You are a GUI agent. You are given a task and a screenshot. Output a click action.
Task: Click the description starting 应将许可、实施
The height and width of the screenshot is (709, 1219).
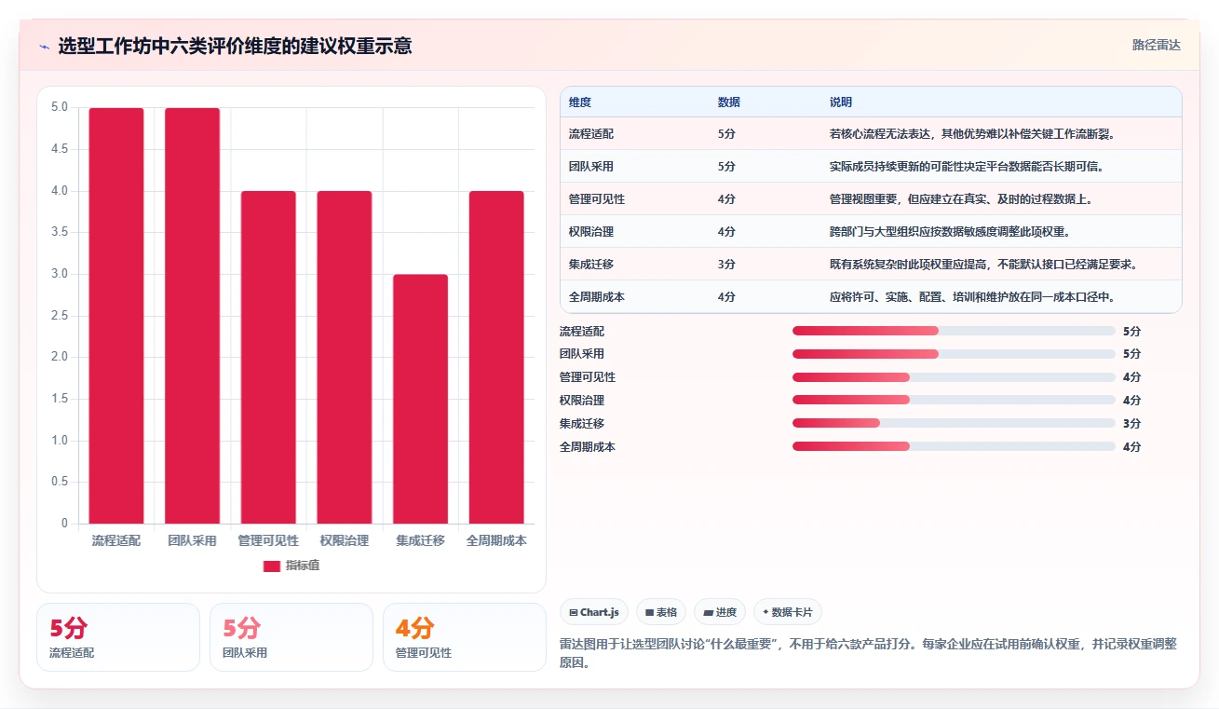pyautogui.click(x=972, y=297)
